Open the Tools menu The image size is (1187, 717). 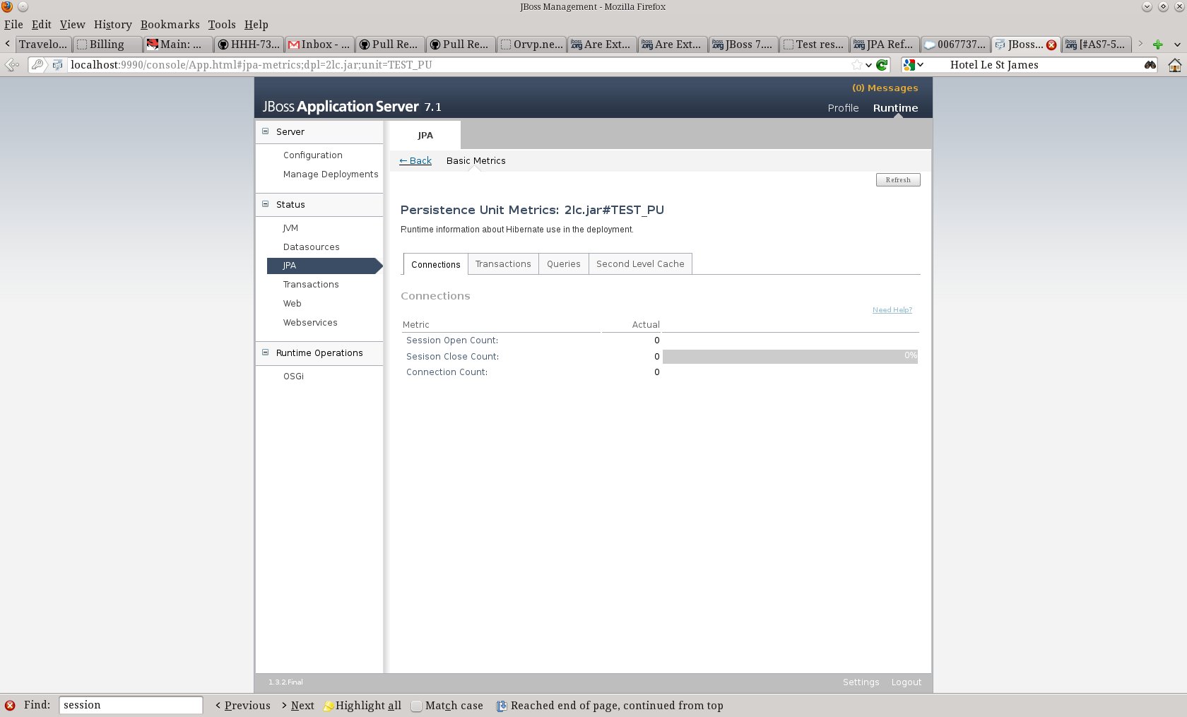(x=222, y=25)
